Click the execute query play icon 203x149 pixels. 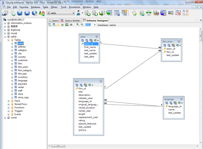pyautogui.click(x=20, y=13)
